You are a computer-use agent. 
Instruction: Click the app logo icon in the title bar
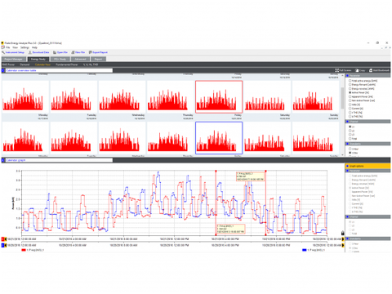click(x=2, y=43)
